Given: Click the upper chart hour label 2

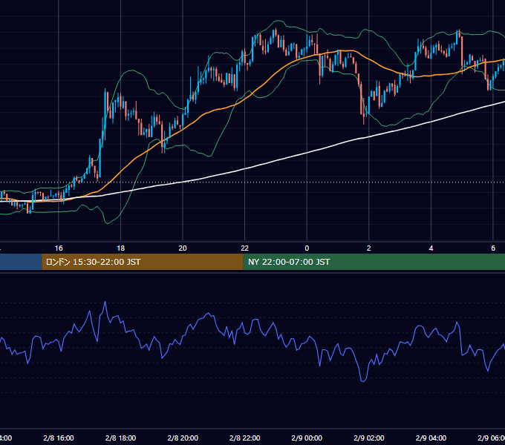Looking at the screenshot, I should pos(369,248).
